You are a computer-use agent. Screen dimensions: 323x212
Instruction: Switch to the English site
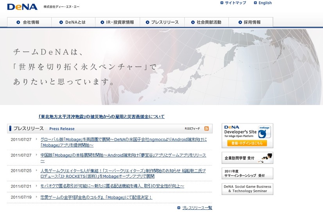tap(265, 3)
